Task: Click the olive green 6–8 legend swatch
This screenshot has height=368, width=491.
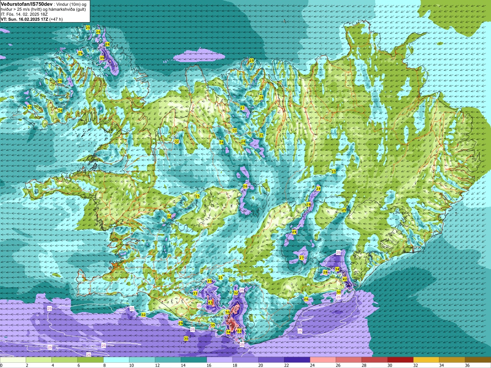Action: [90, 360]
